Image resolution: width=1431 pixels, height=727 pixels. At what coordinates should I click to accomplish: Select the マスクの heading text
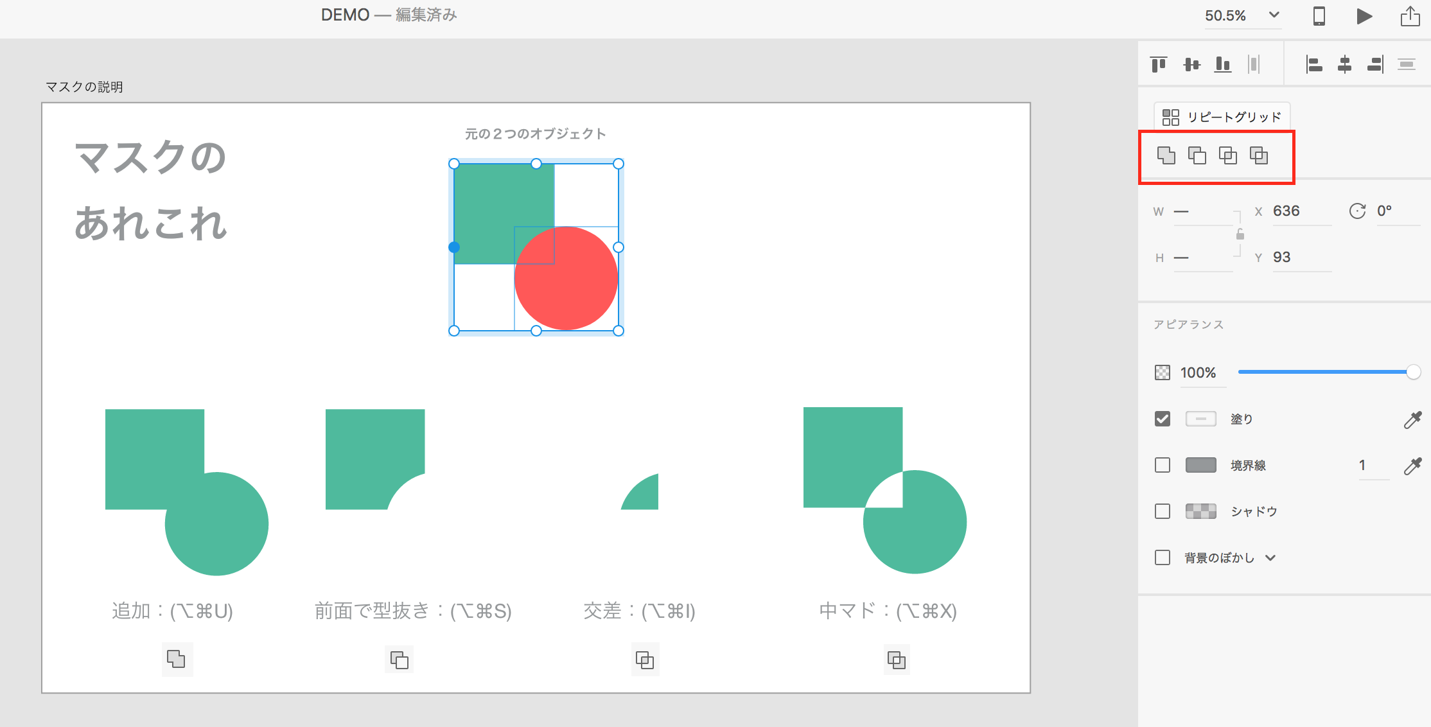(150, 157)
